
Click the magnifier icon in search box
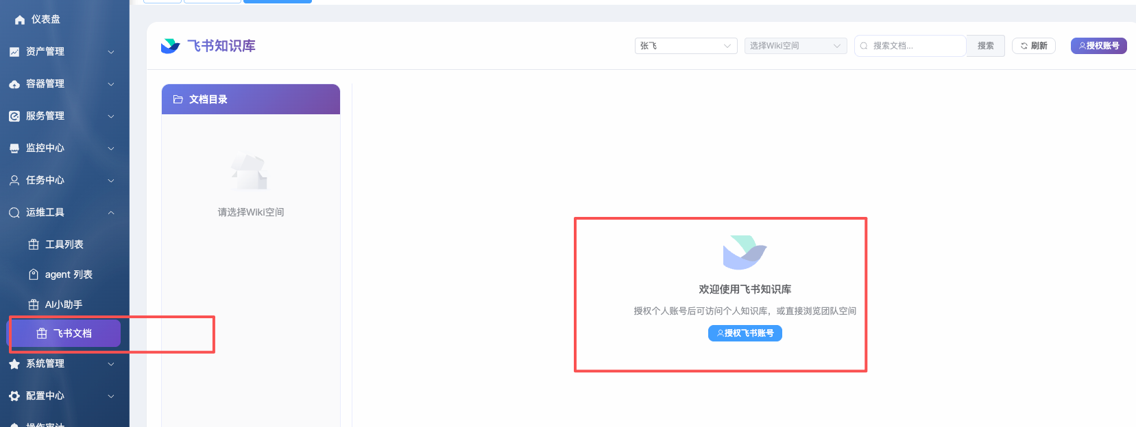pyautogui.click(x=864, y=46)
